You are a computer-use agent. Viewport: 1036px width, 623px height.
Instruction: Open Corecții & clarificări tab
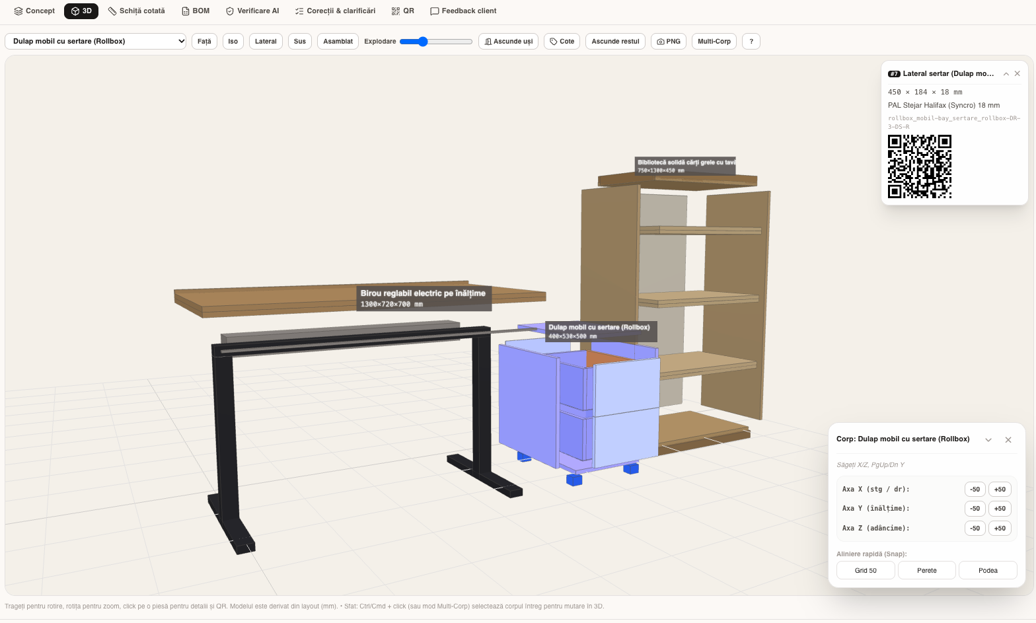(335, 11)
